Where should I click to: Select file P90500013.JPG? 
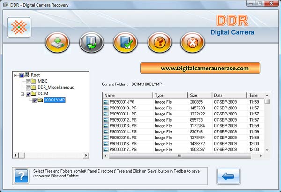[123, 126]
